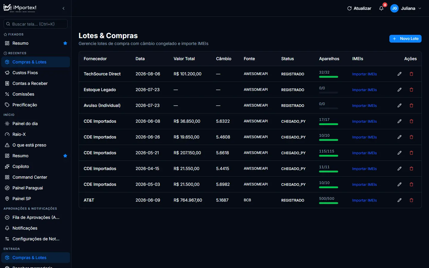This screenshot has width=429, height=268.
Task: Go to Notificações in sidebar
Action: point(35,228)
